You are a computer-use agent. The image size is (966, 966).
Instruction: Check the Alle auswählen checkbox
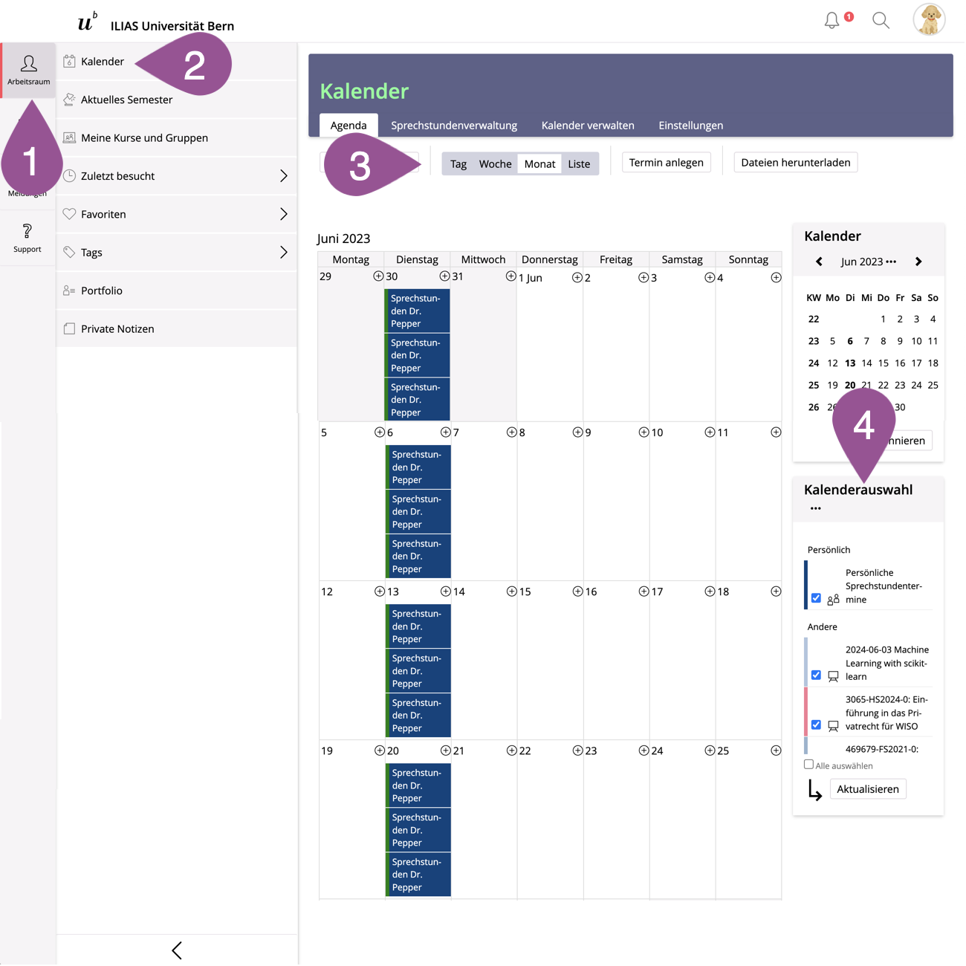[808, 765]
